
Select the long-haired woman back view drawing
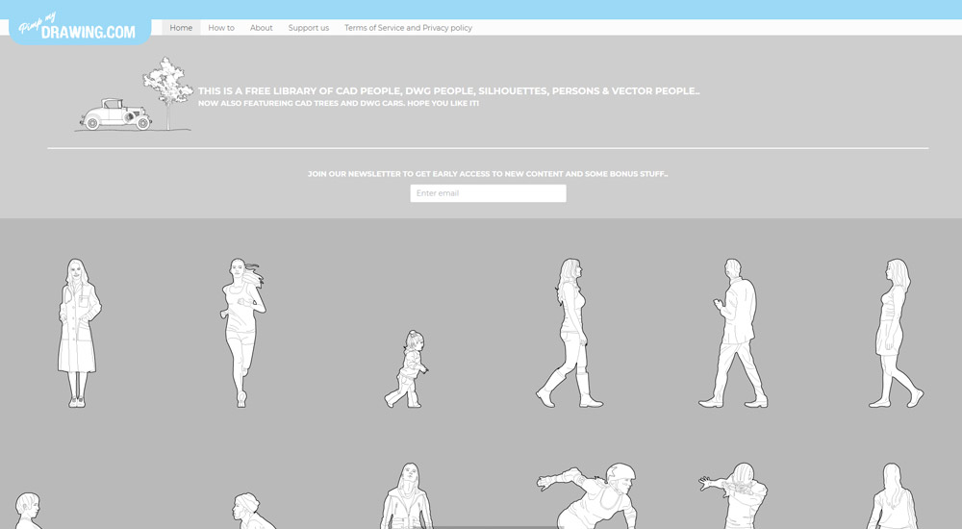pyautogui.click(x=893, y=496)
